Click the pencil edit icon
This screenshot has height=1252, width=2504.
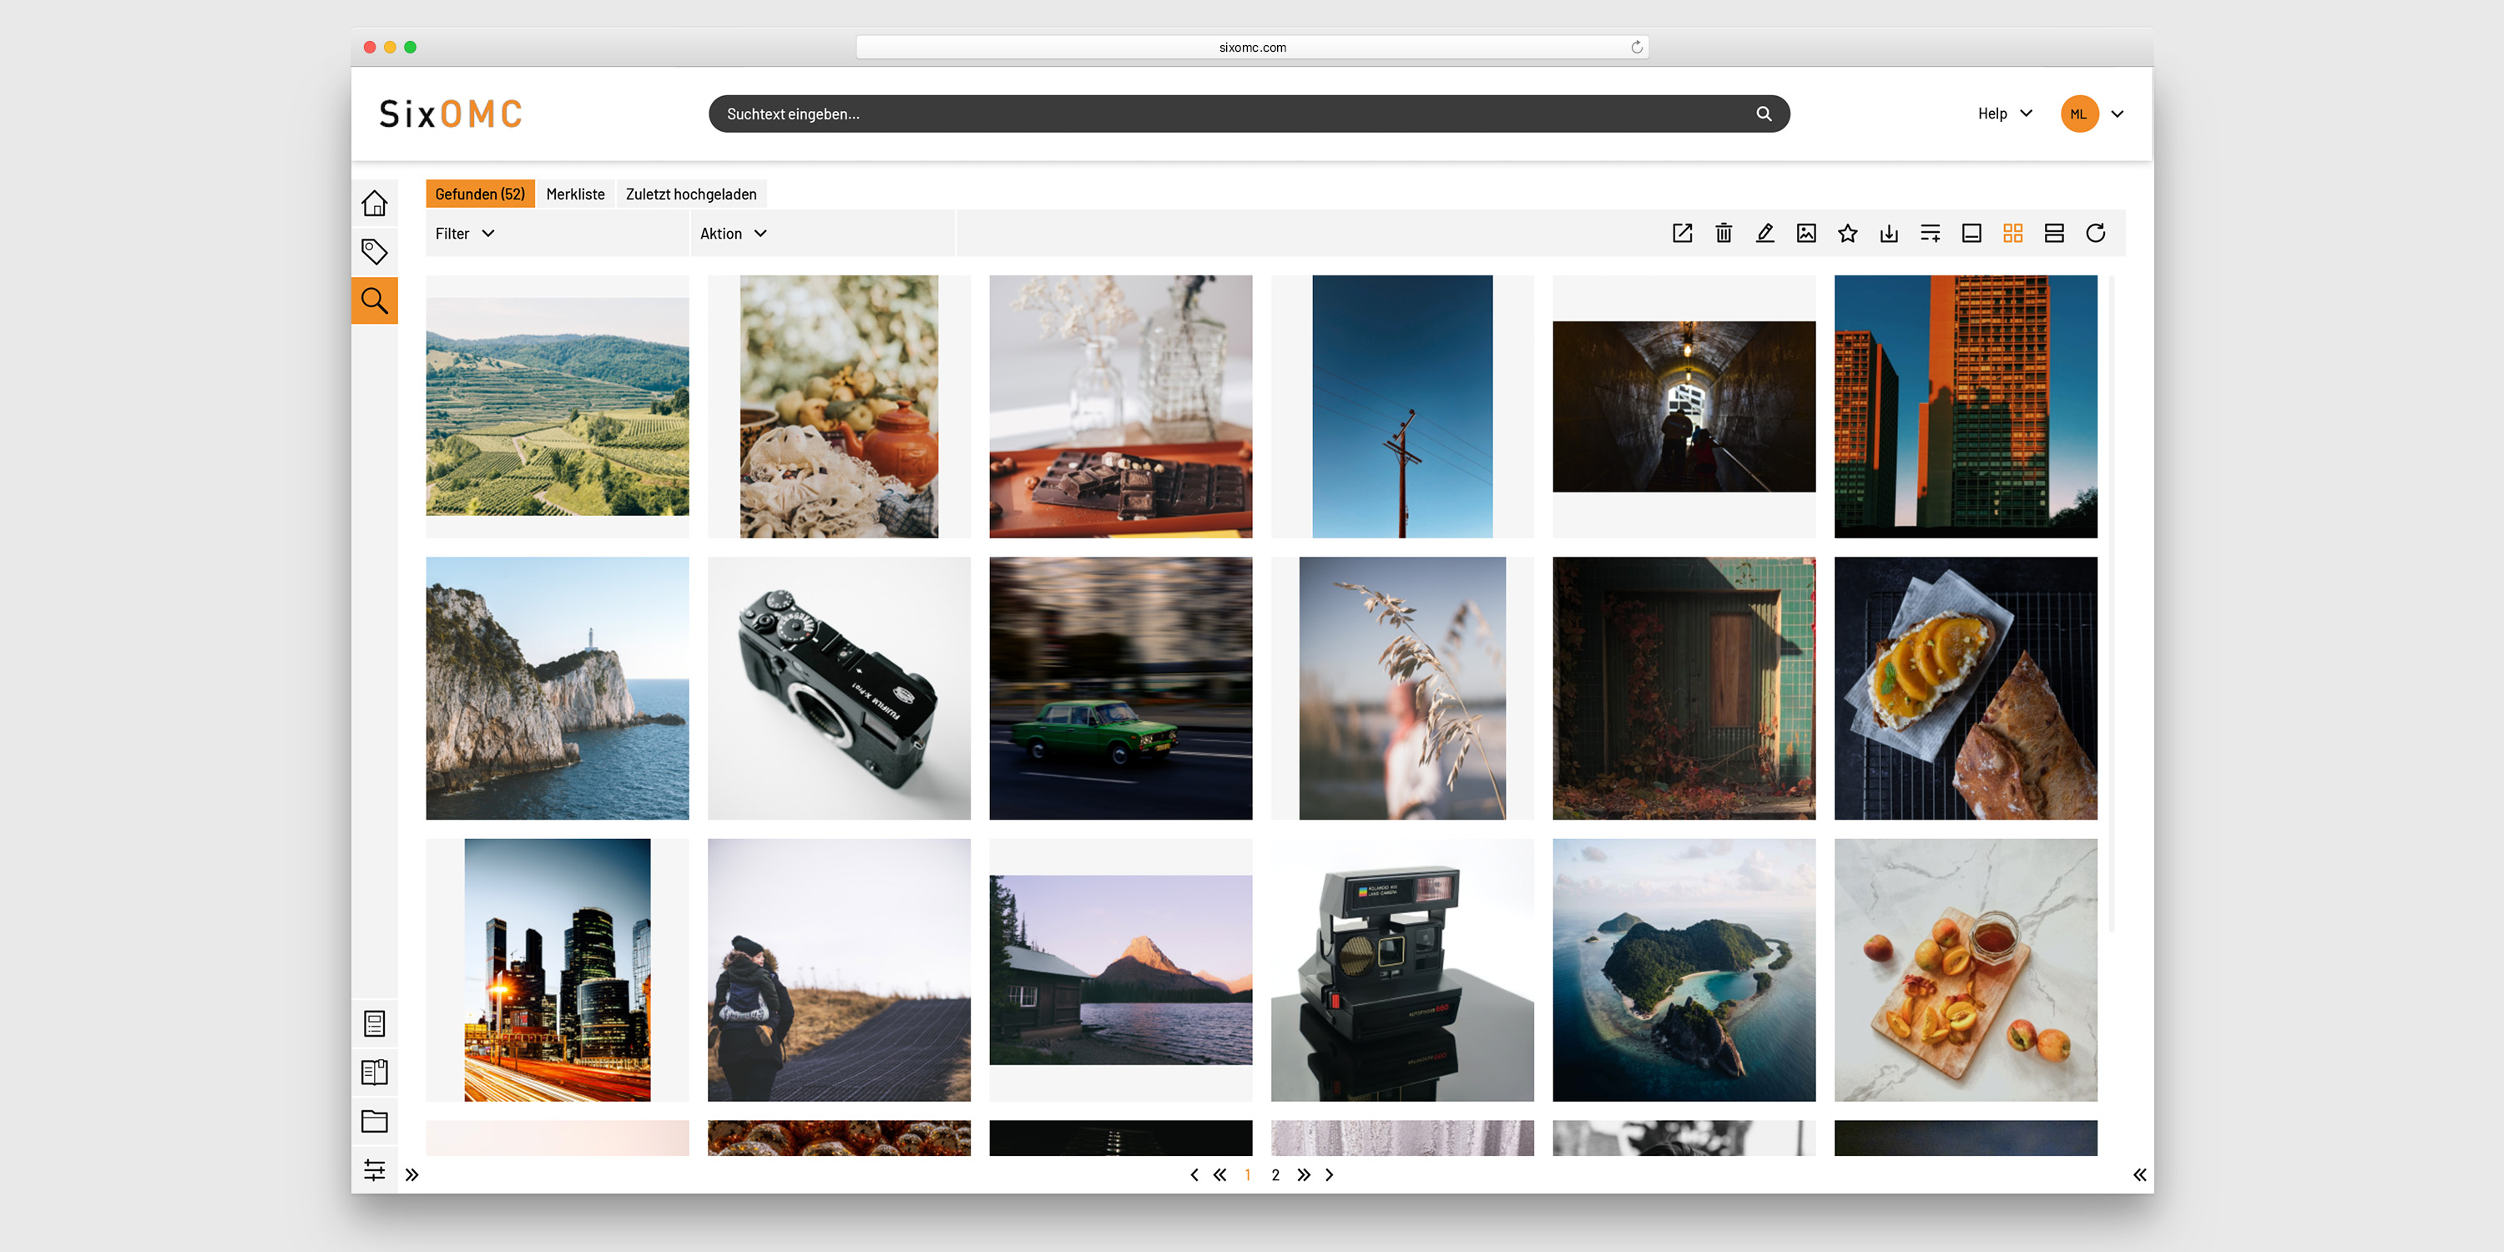pos(1765,234)
